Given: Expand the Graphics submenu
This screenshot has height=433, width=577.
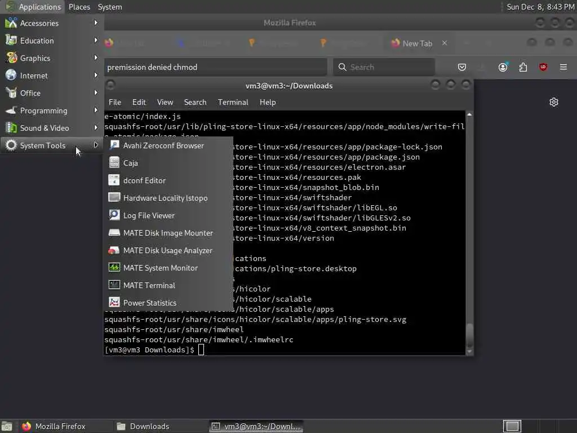Looking at the screenshot, I should [x=52, y=58].
